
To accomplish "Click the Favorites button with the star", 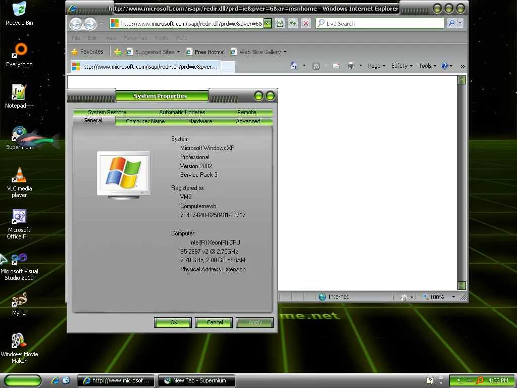I will pos(87,52).
